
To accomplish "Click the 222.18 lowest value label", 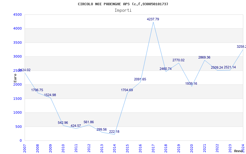I will 114,132.
